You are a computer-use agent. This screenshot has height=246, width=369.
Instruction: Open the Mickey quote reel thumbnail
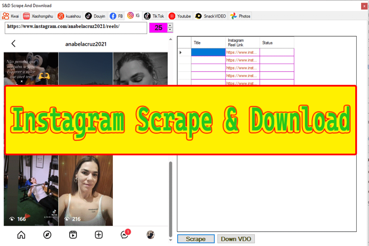[31, 69]
